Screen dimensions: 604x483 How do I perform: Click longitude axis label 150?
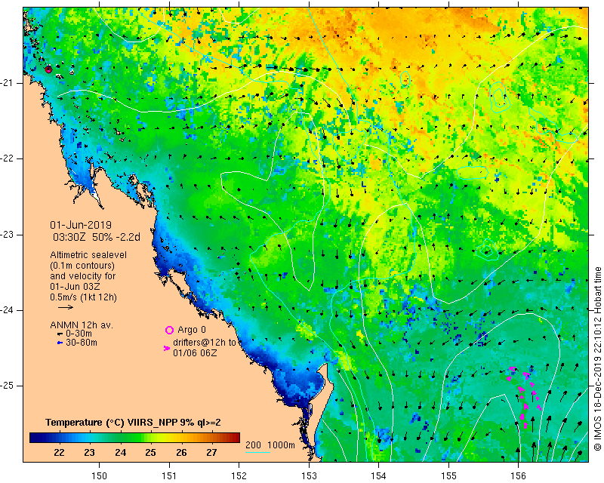pyautogui.click(x=100, y=476)
